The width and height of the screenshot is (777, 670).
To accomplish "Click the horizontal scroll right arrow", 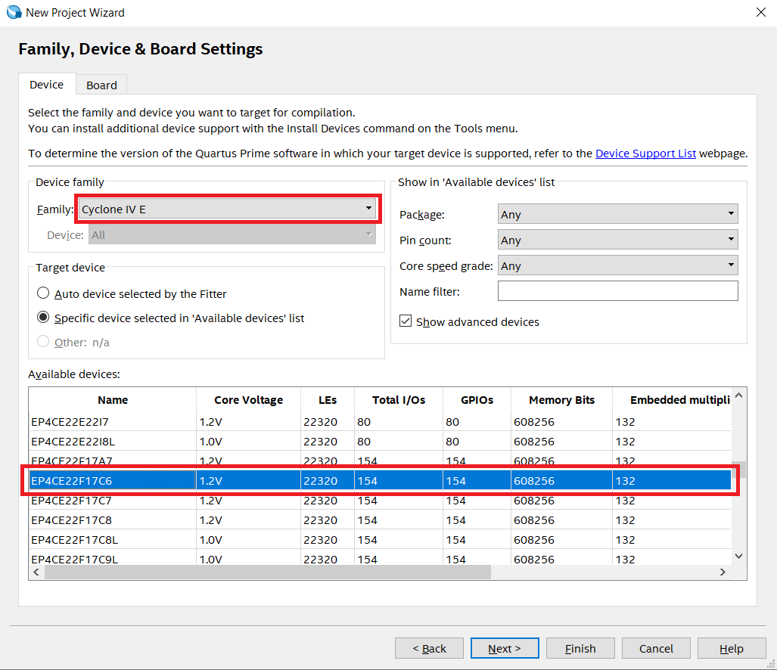I will 723,572.
